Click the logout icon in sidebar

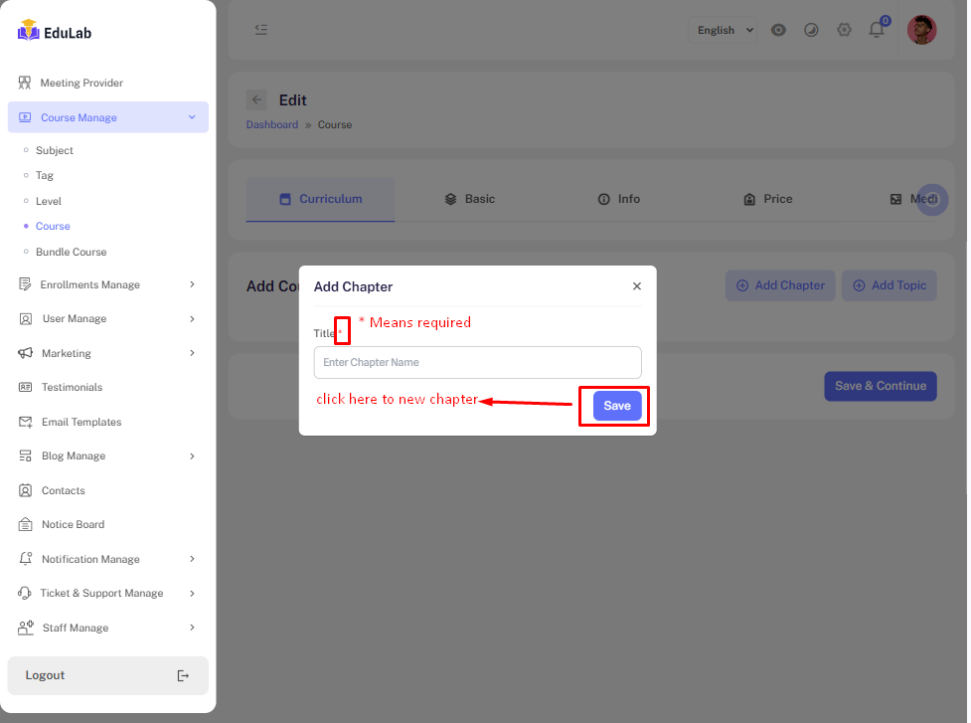pyautogui.click(x=183, y=675)
